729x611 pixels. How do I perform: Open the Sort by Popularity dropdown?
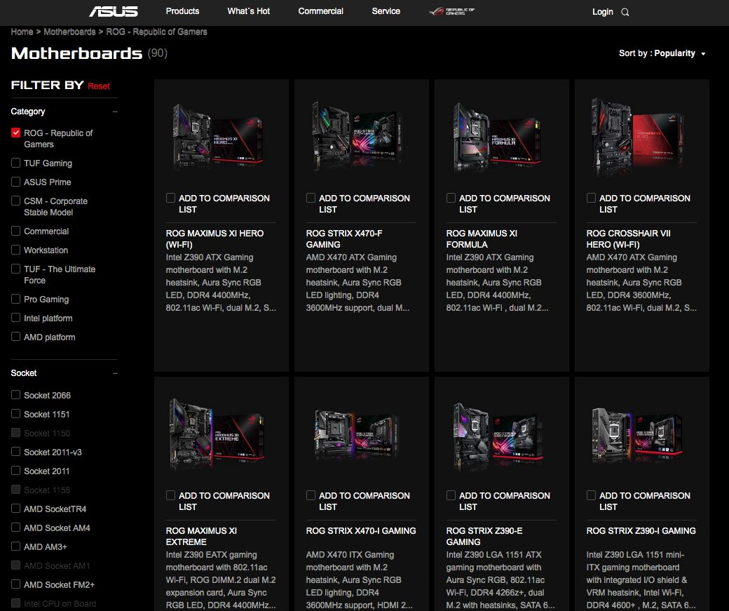pyautogui.click(x=662, y=53)
